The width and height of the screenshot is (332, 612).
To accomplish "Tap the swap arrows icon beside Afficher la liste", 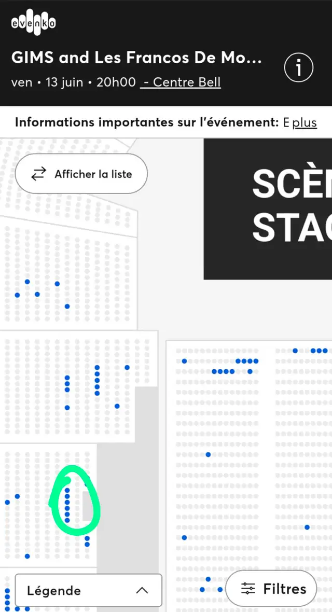I will (x=38, y=174).
